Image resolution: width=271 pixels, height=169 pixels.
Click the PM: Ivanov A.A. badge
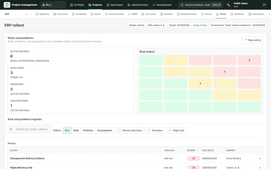coord(157,25)
